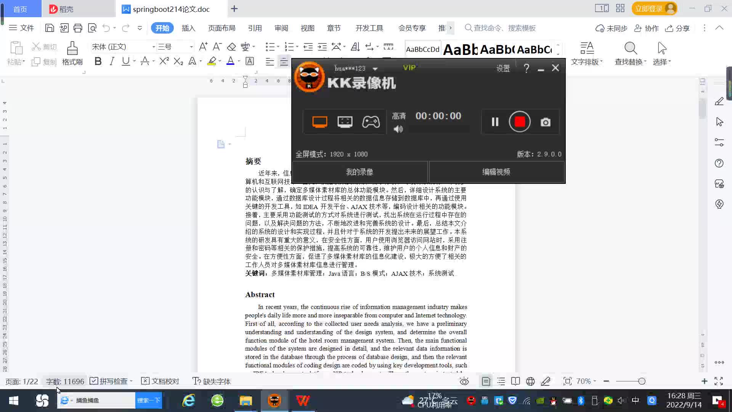Image resolution: width=732 pixels, height=412 pixels.
Task: Select region recording mode in KK recorder
Action: pos(345,122)
